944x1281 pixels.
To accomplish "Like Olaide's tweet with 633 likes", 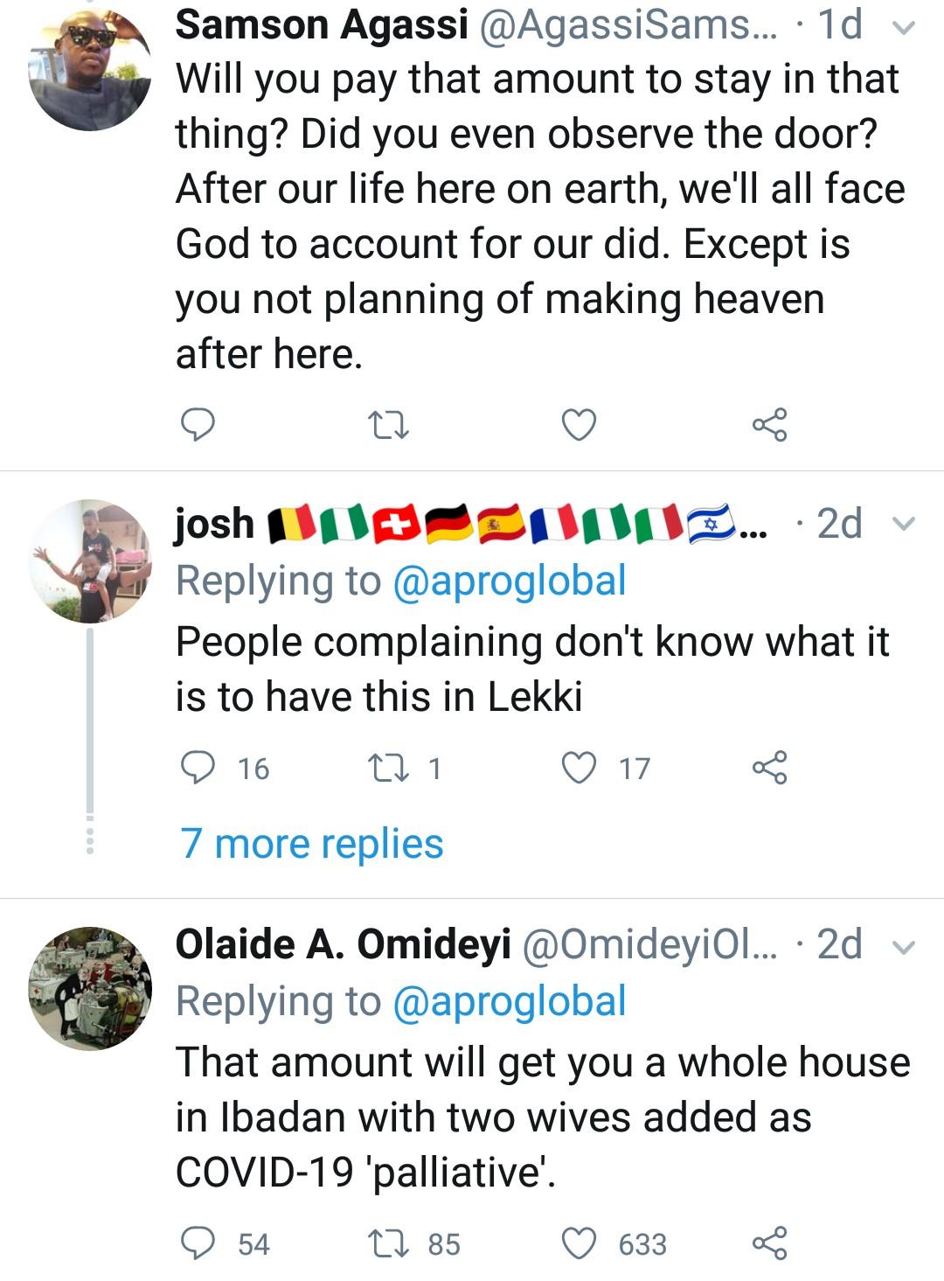I will point(578,1243).
